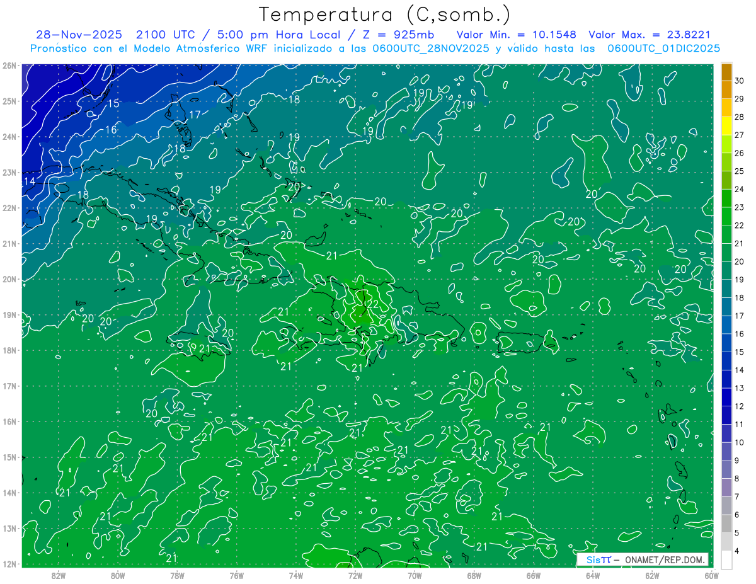
Task: Click the '22N' latitude axis label
Action: tap(9, 208)
